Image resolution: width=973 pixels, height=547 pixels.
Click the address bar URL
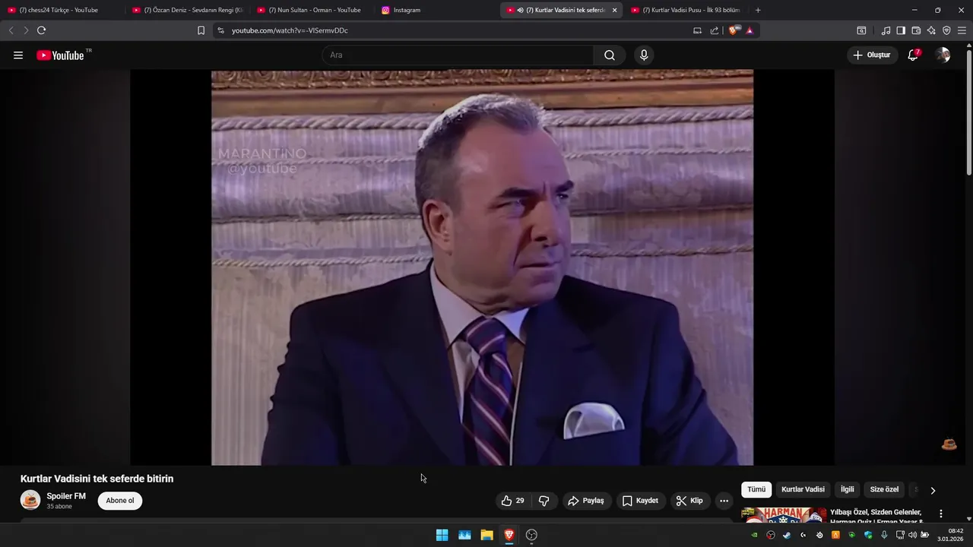(x=290, y=30)
